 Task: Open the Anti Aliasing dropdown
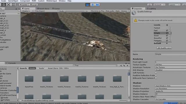click(x=170, y=70)
